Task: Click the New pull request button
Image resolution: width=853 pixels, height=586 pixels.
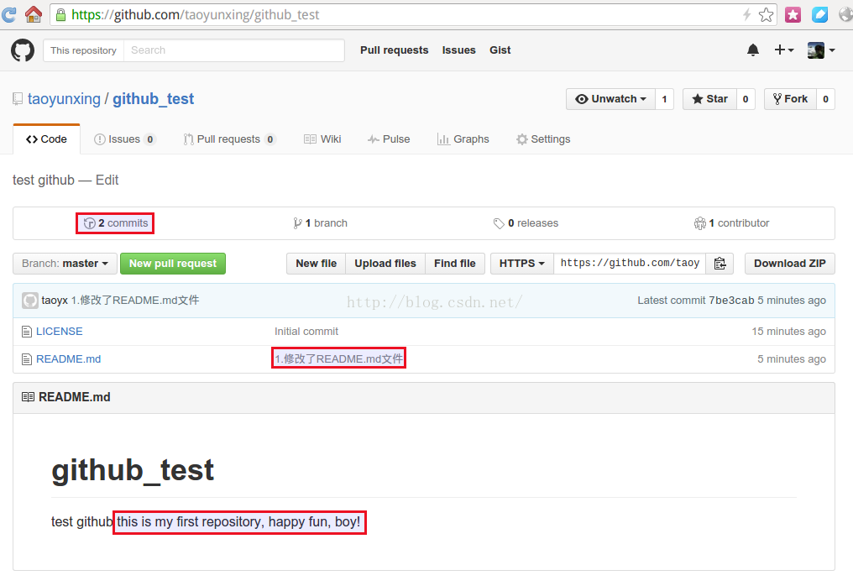Action: pyautogui.click(x=172, y=264)
